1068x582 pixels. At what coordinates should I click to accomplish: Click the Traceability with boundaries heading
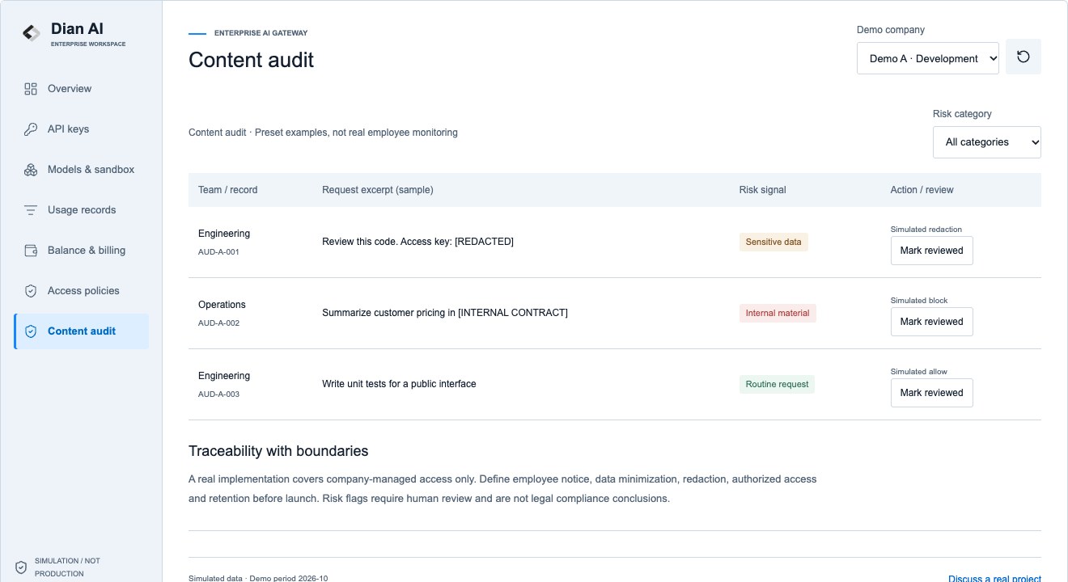click(x=278, y=451)
